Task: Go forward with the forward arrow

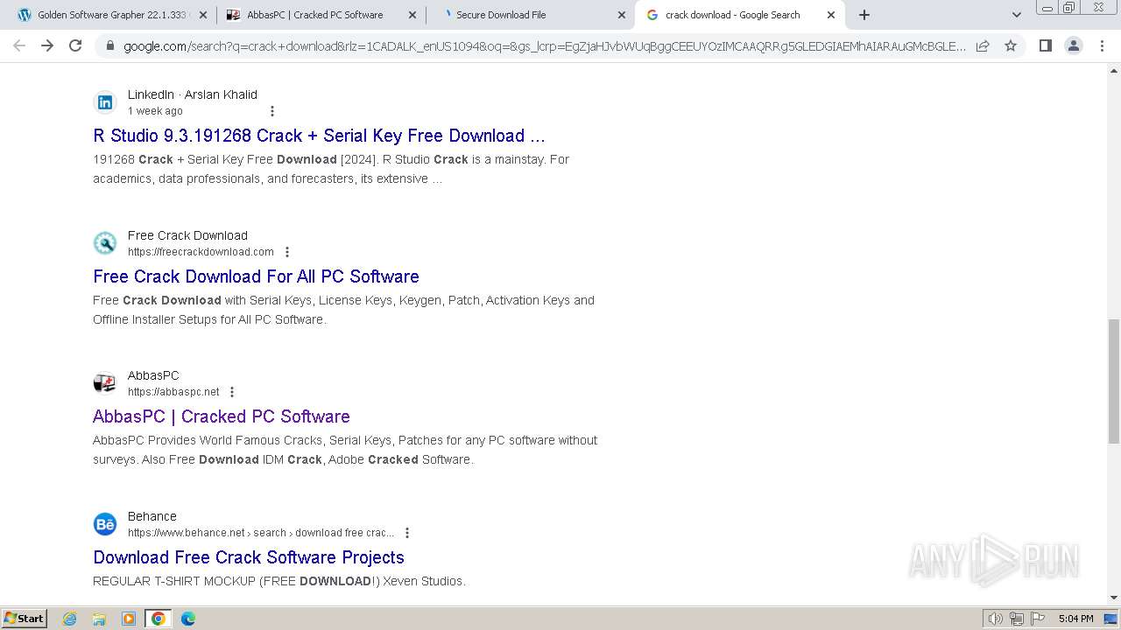Action: pyautogui.click(x=47, y=45)
